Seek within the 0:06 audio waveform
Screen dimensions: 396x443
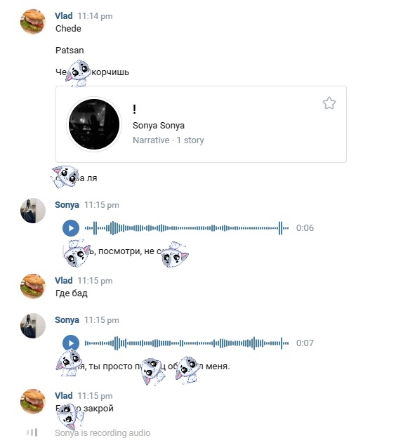click(187, 228)
